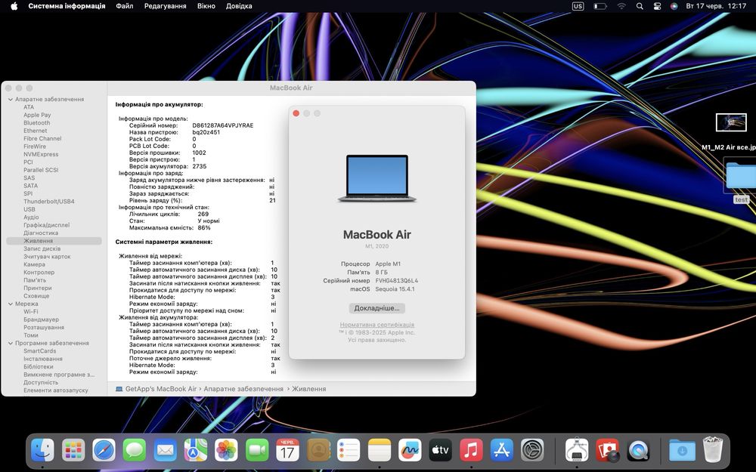Collapse the Програмне забезпечення section
The width and height of the screenshot is (756, 472).
click(11, 343)
